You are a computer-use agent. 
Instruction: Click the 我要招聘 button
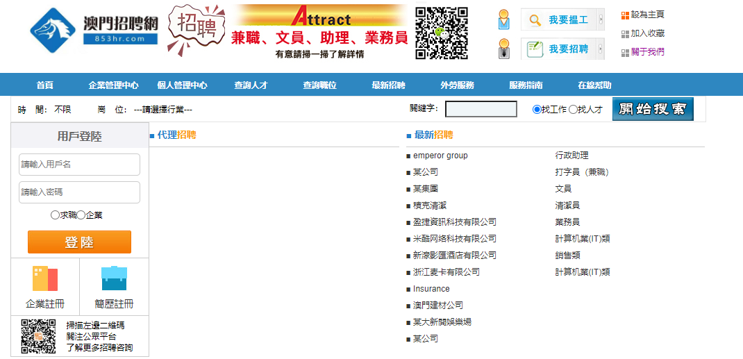pos(563,49)
